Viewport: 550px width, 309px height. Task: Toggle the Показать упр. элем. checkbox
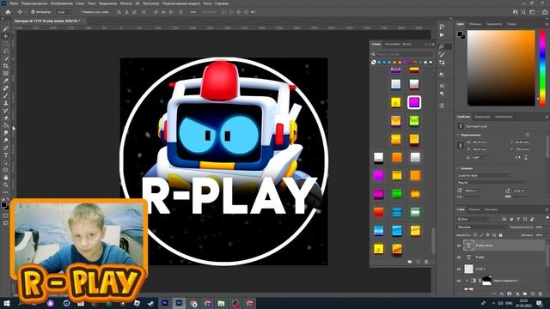point(78,12)
